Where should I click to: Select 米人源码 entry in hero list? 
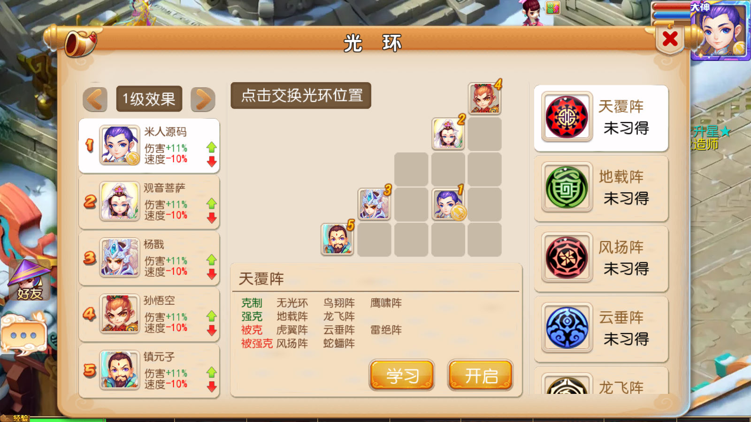point(149,145)
